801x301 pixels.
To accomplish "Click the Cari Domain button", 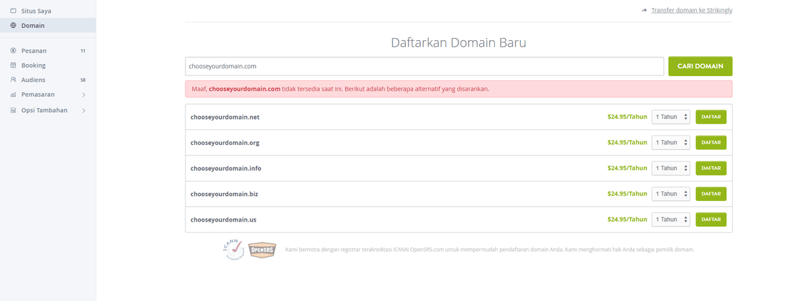I will [700, 66].
